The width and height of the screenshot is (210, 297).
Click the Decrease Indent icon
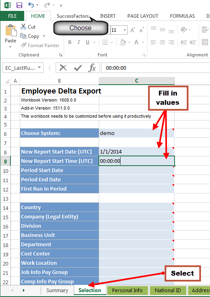[184, 42]
